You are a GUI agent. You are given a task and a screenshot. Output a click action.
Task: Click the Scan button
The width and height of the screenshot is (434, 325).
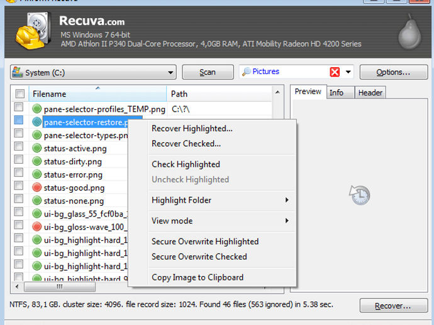(208, 72)
